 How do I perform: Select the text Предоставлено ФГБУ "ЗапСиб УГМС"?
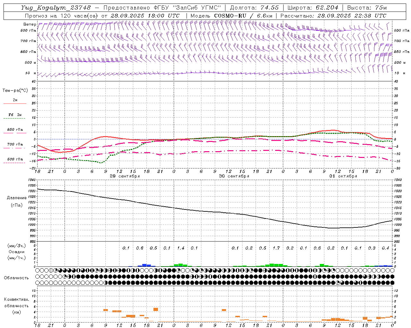point(162,8)
